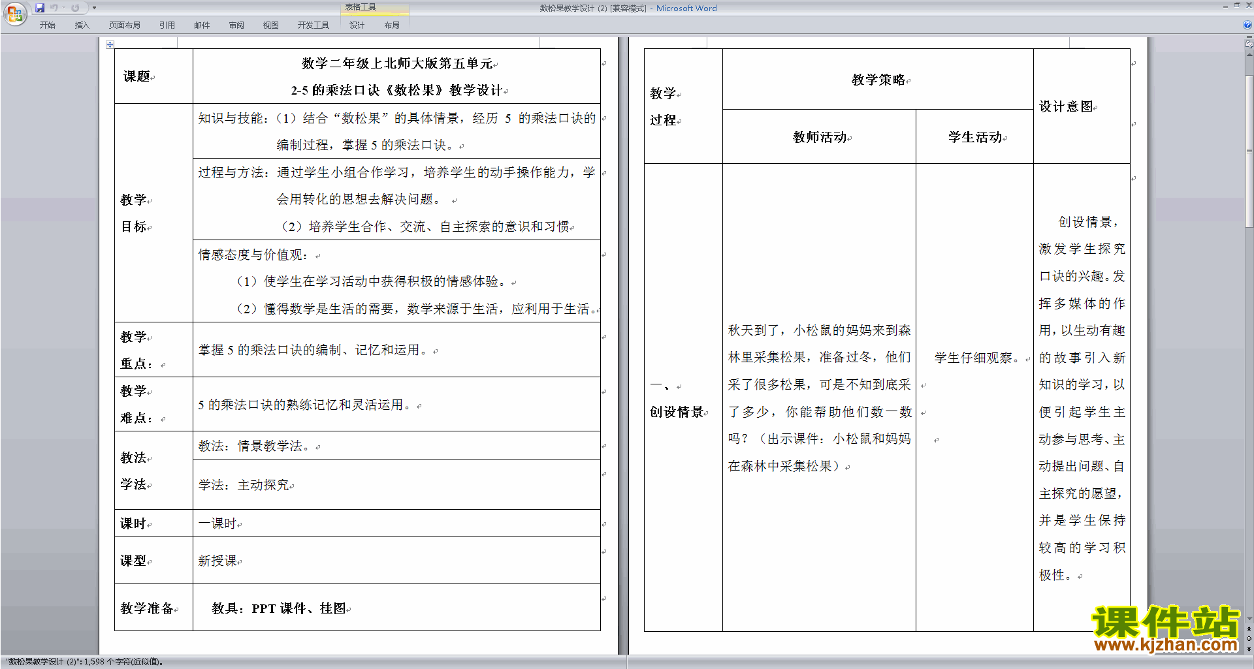Click the 课时 label cell
Viewport: 1254px width, 669px height.
(153, 523)
